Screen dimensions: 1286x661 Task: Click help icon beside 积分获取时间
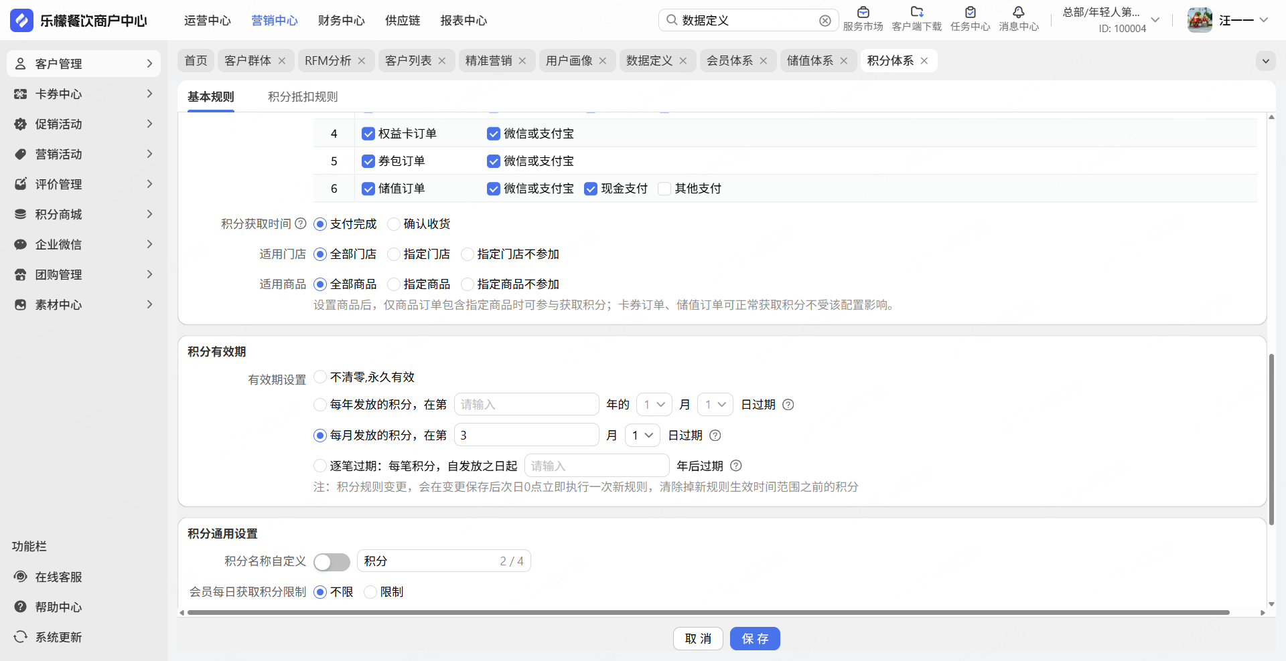tap(301, 223)
